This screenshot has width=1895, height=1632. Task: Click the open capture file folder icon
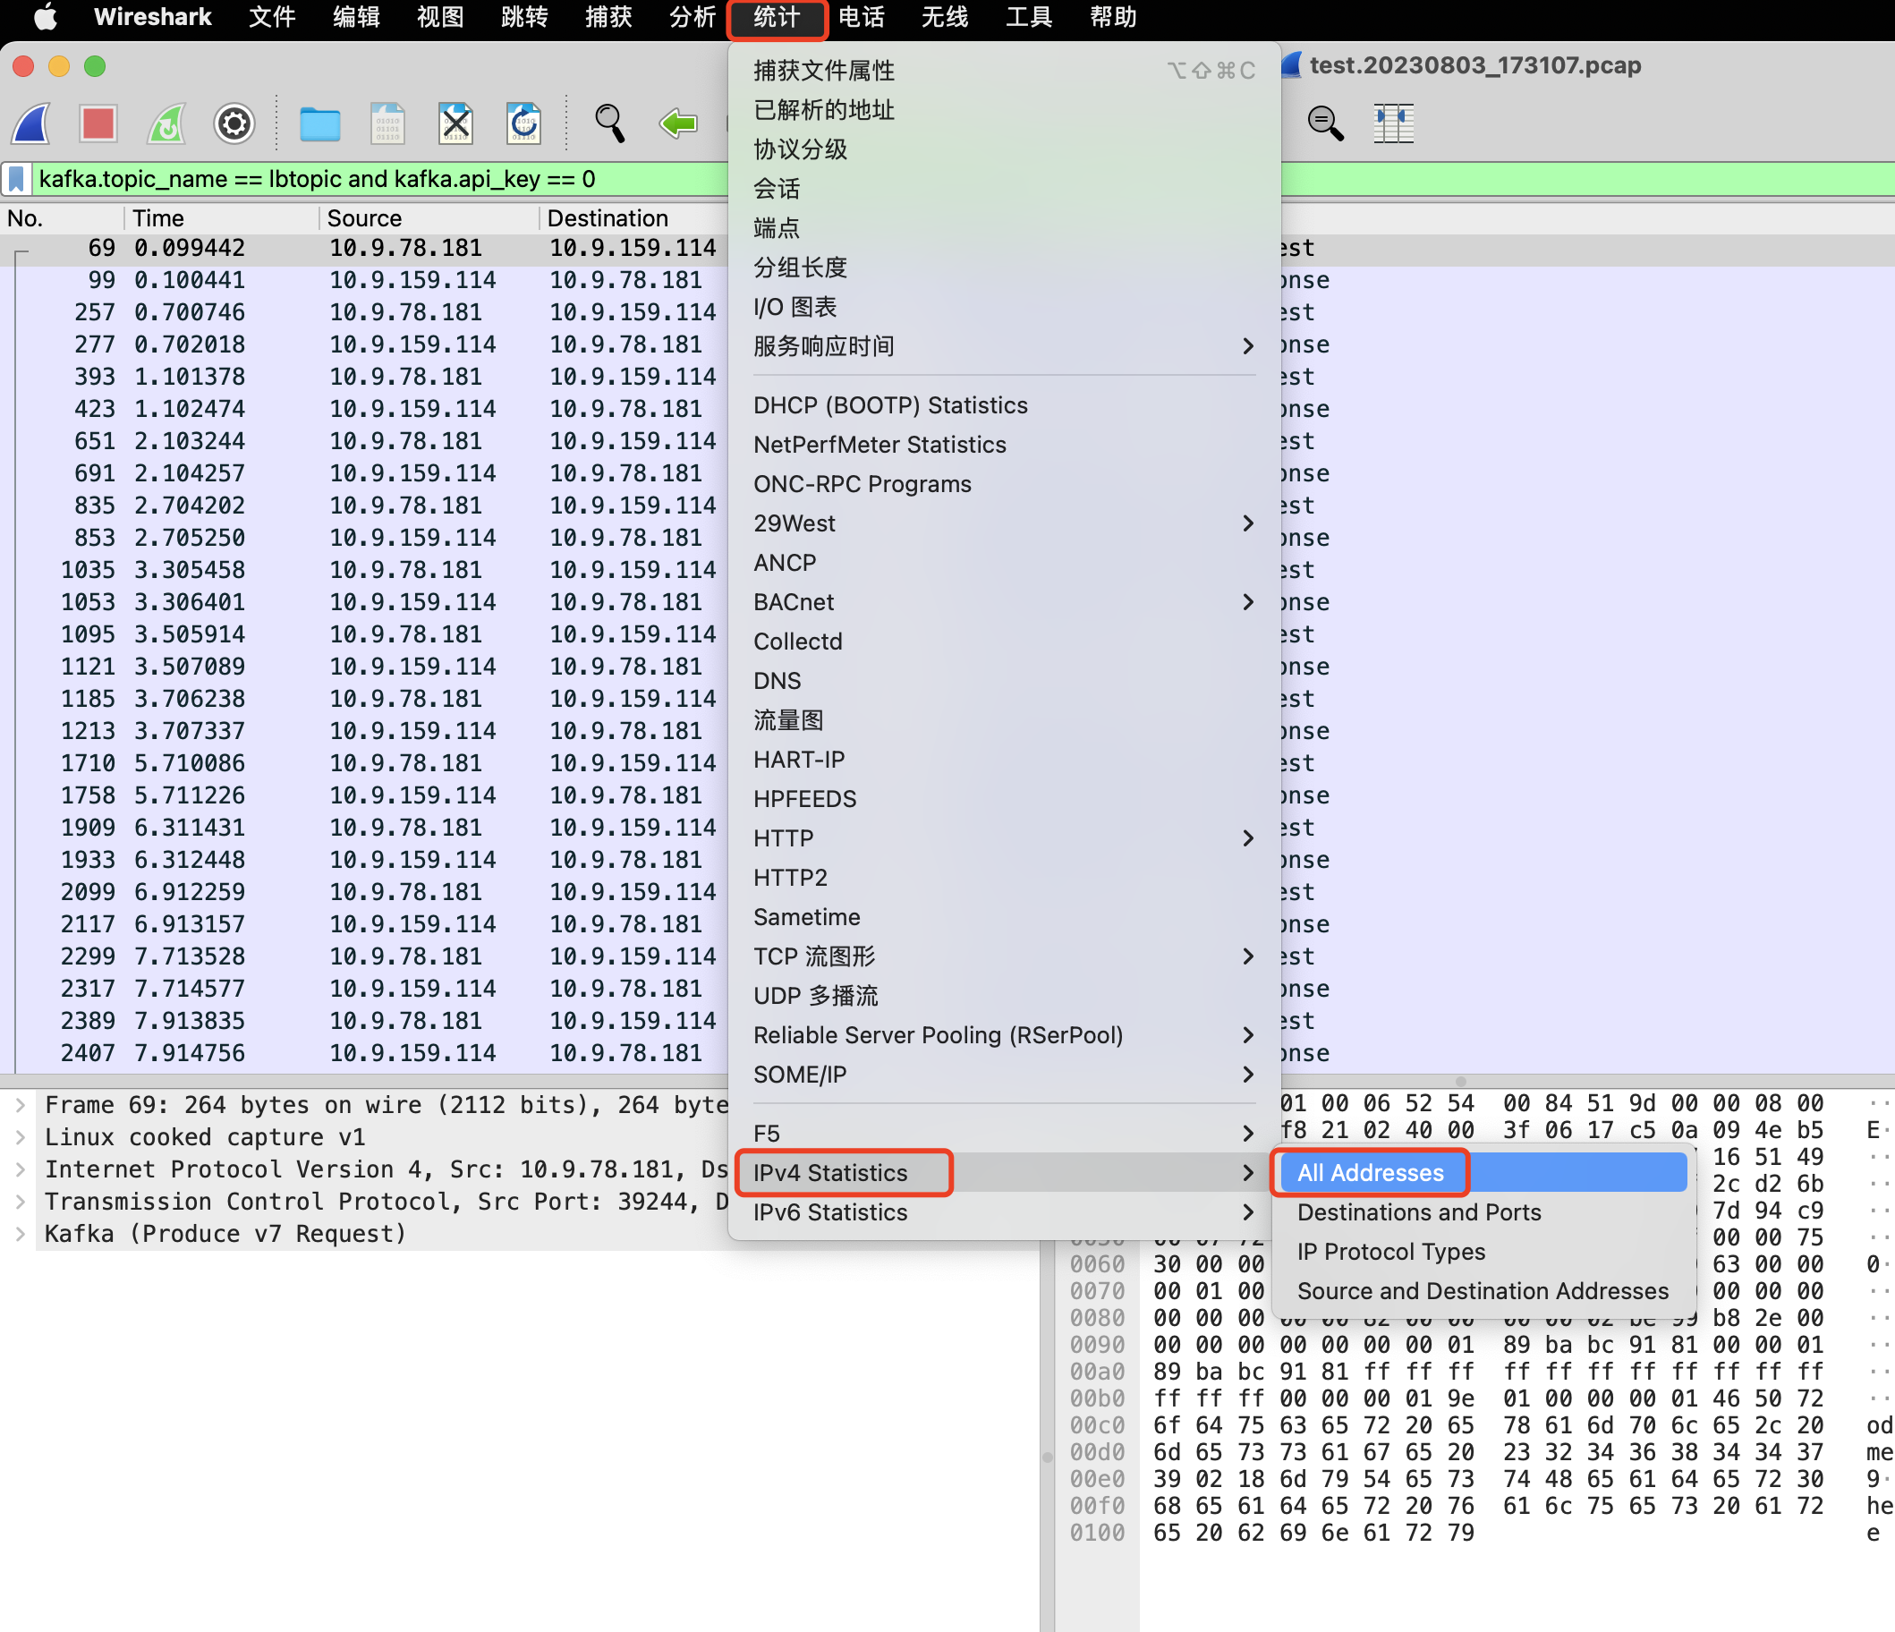point(320,123)
